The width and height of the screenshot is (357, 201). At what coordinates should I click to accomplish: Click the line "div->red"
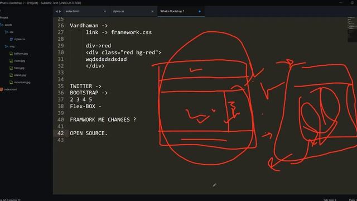point(98,46)
